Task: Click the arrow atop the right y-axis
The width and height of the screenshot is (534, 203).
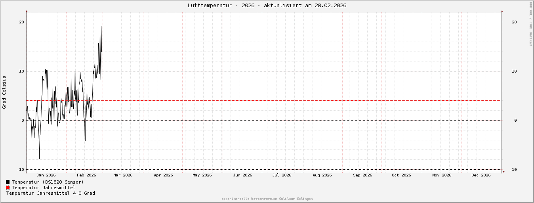Action: coord(502,12)
